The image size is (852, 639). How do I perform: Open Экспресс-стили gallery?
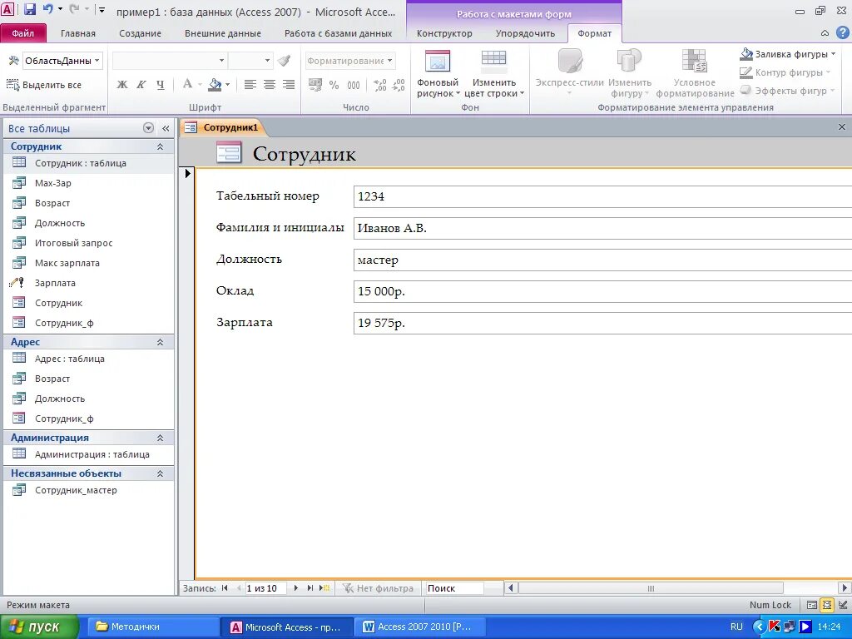click(569, 73)
